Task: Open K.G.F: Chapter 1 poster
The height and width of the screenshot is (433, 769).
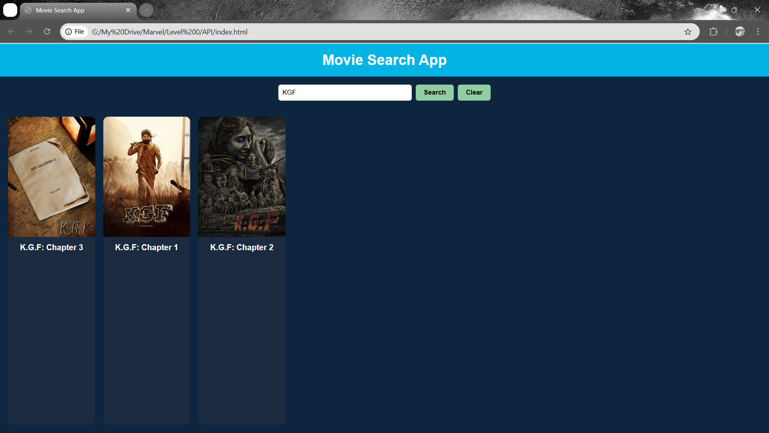Action: coord(147,177)
